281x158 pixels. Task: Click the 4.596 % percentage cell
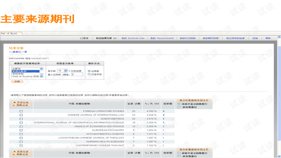point(151,111)
